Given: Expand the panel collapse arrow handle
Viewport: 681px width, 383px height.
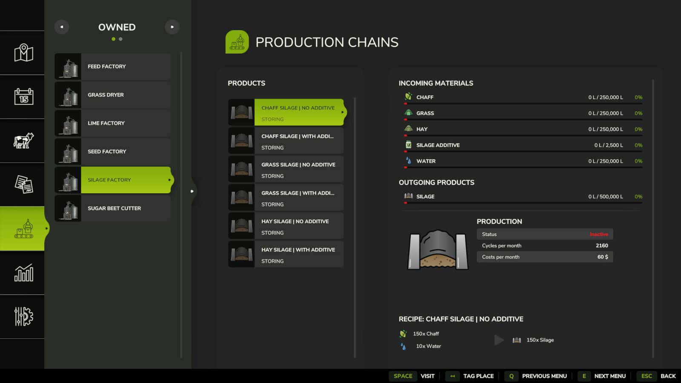Looking at the screenshot, I should click(x=192, y=191).
